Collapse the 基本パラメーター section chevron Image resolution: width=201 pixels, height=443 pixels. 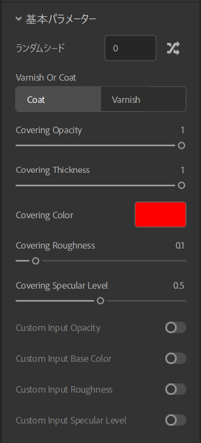click(18, 19)
